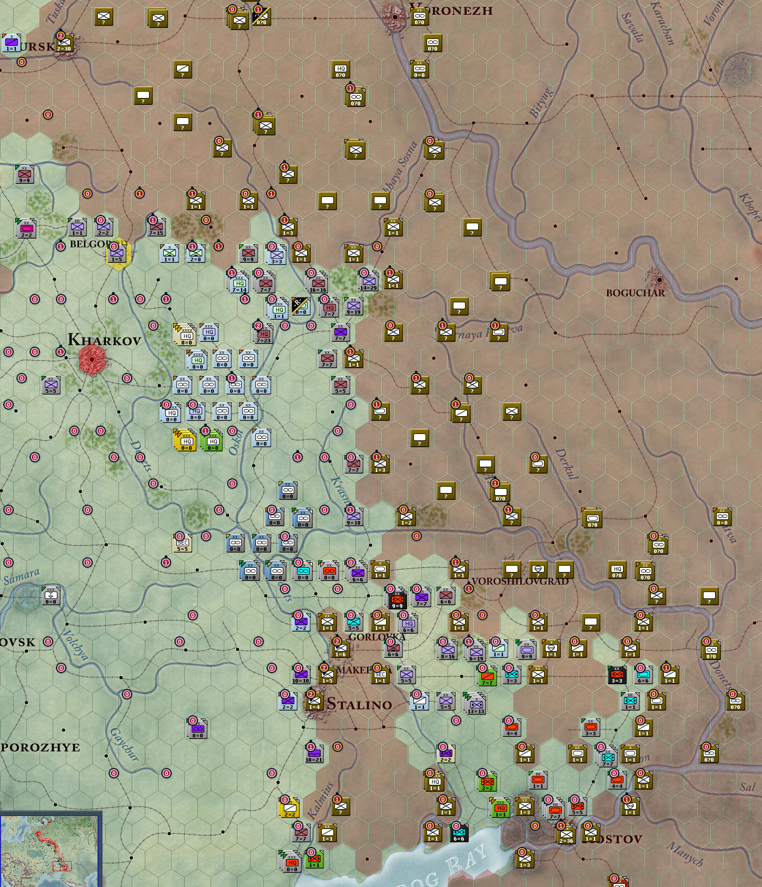Select the anchor naval unit near Samara
This screenshot has width=762, height=887.
(51, 596)
